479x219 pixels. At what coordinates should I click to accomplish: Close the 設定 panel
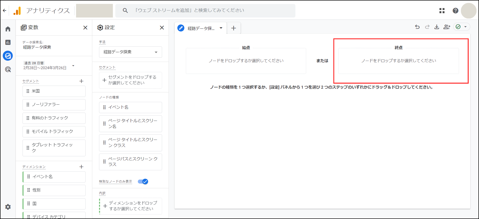click(x=162, y=27)
